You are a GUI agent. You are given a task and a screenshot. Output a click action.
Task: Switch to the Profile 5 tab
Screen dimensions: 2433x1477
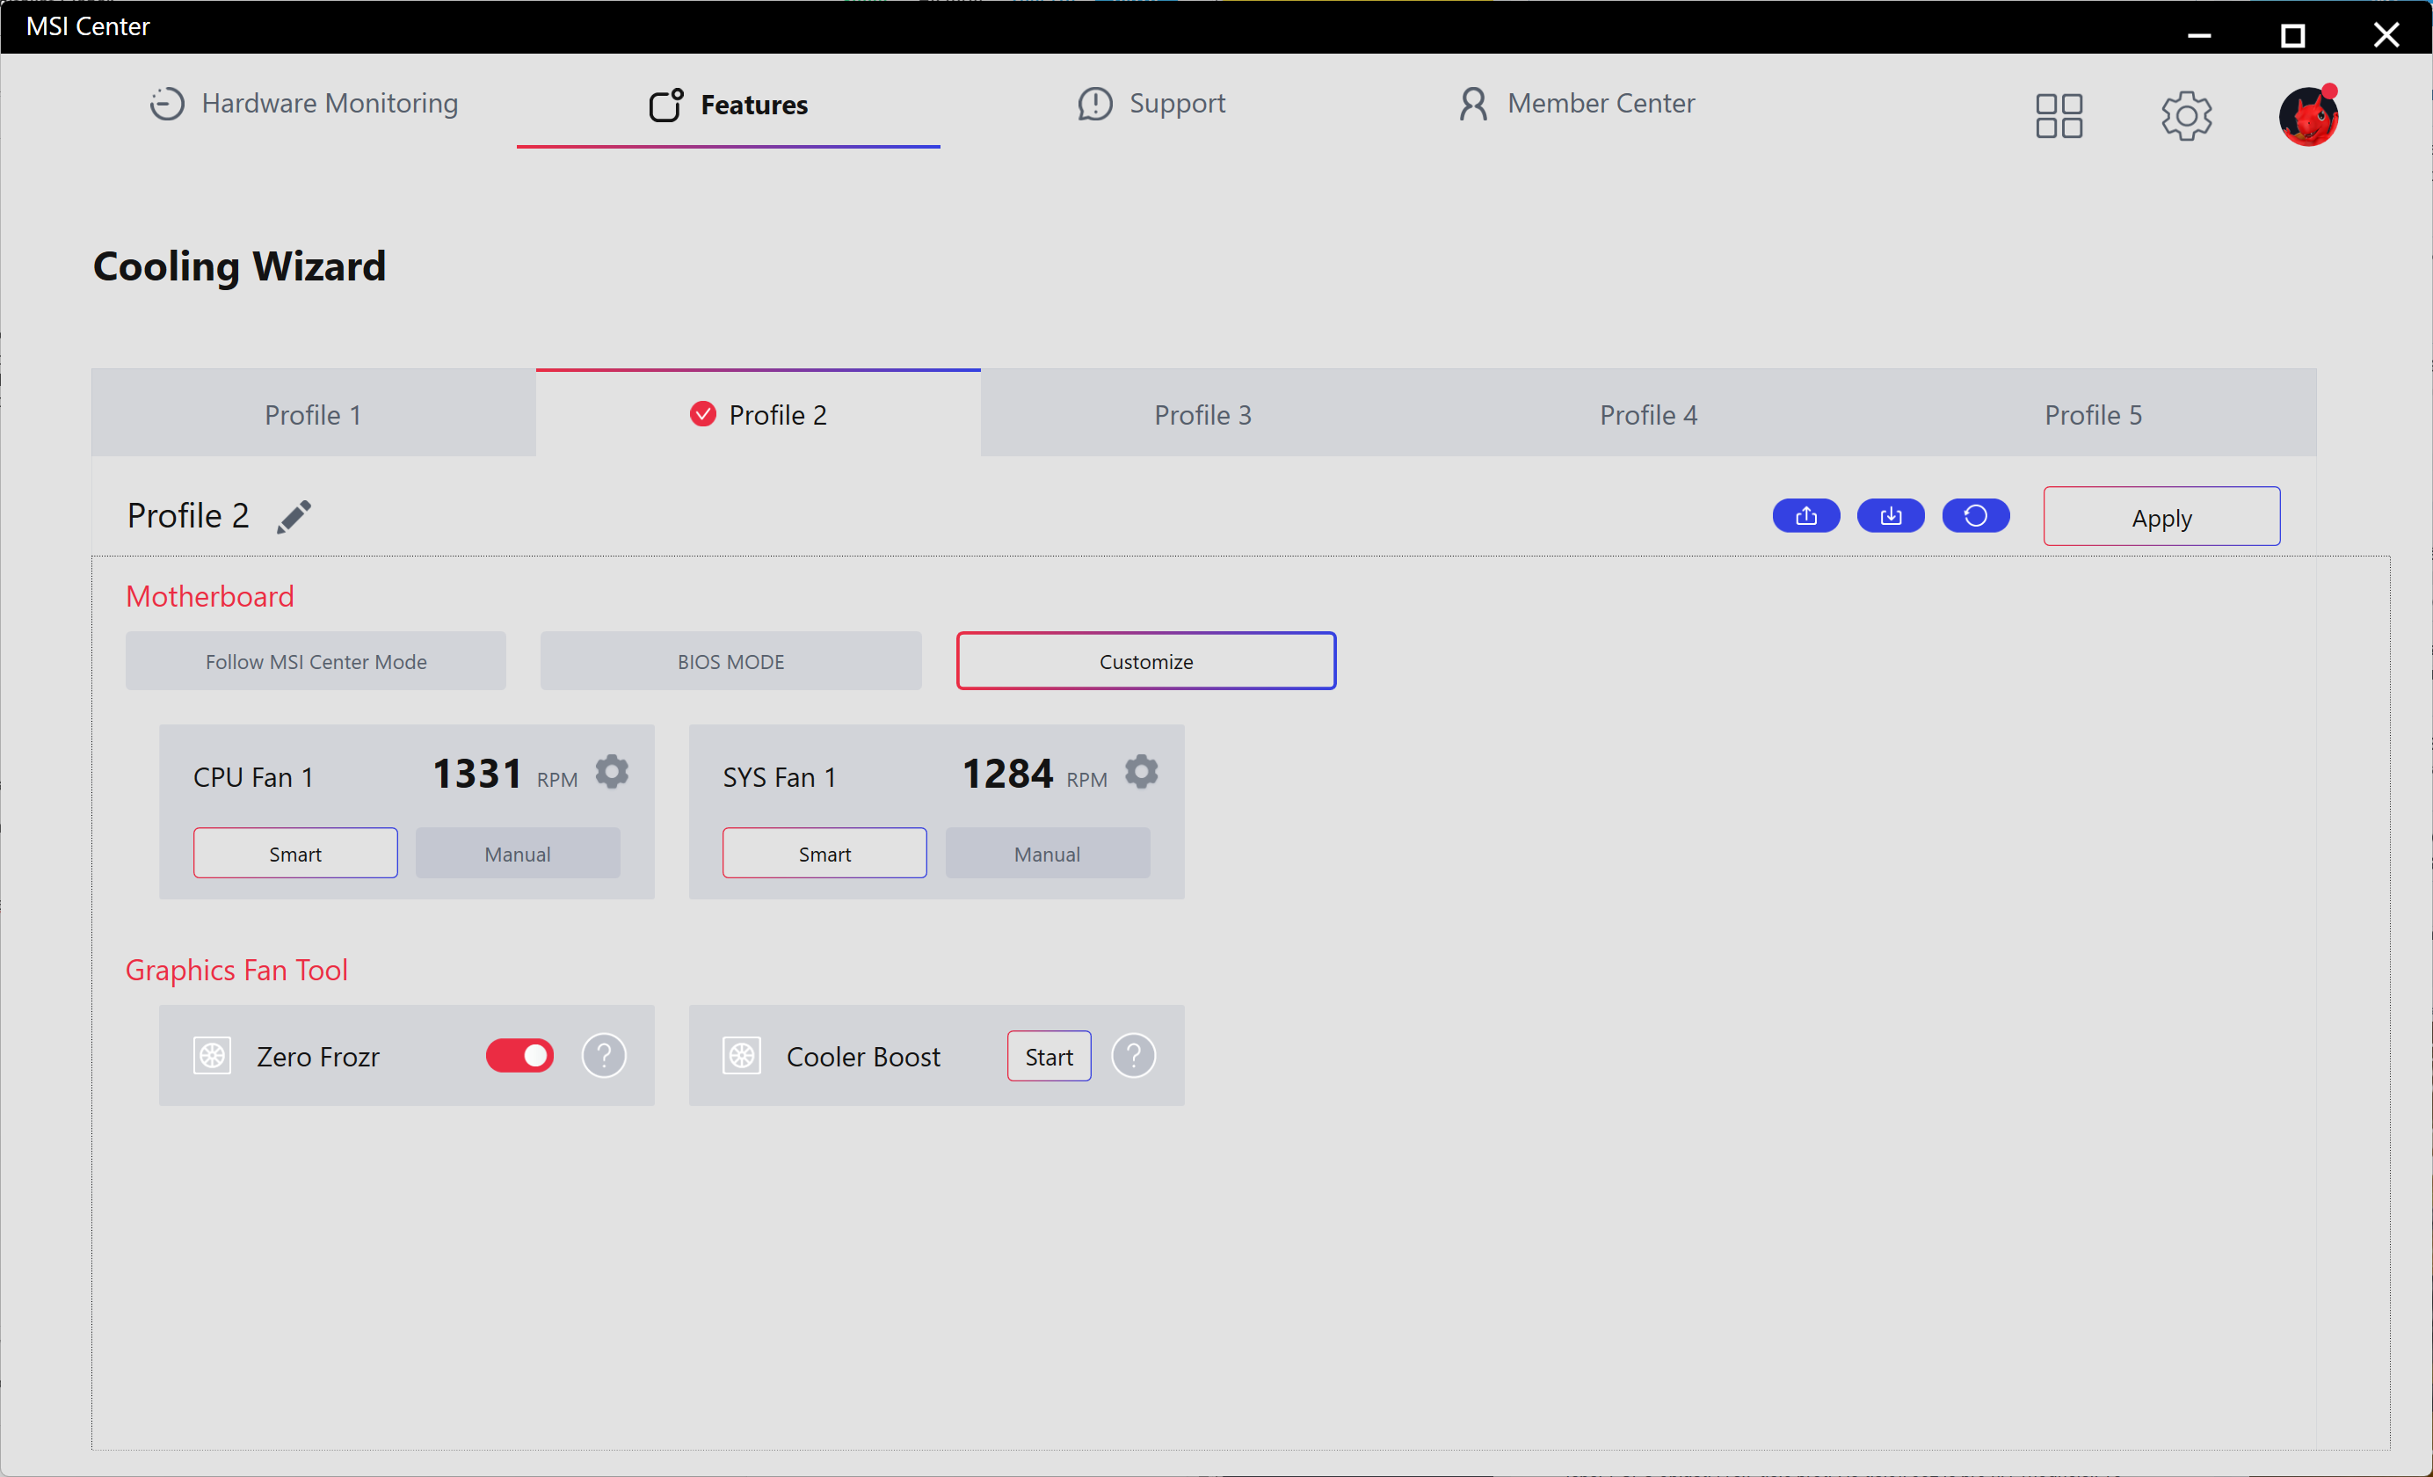point(2092,414)
